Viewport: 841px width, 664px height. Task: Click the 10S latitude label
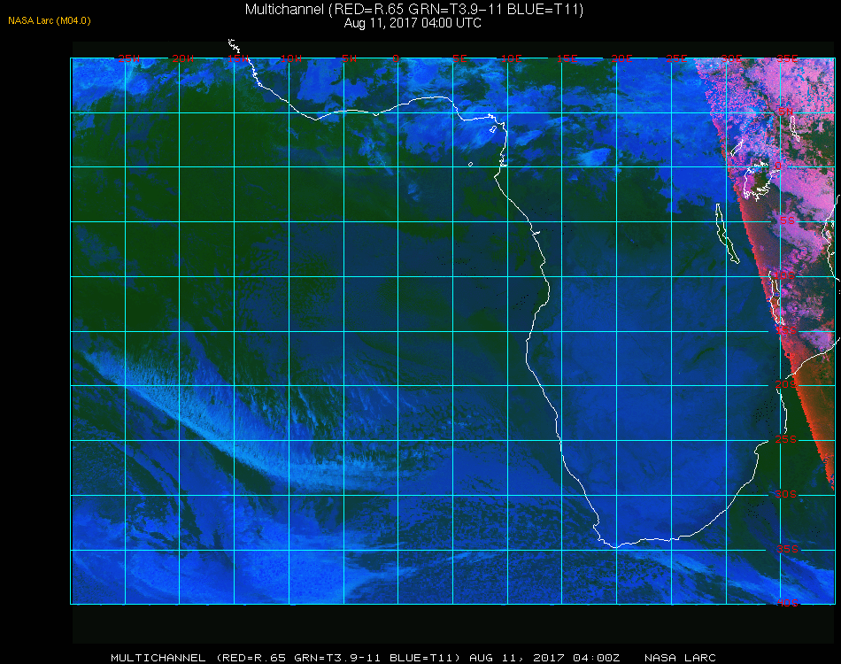[x=784, y=275]
